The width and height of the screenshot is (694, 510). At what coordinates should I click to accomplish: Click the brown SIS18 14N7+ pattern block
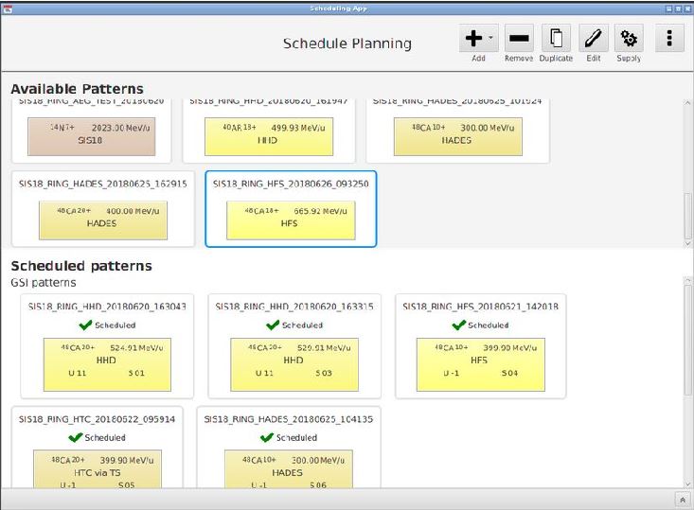[x=91, y=136]
